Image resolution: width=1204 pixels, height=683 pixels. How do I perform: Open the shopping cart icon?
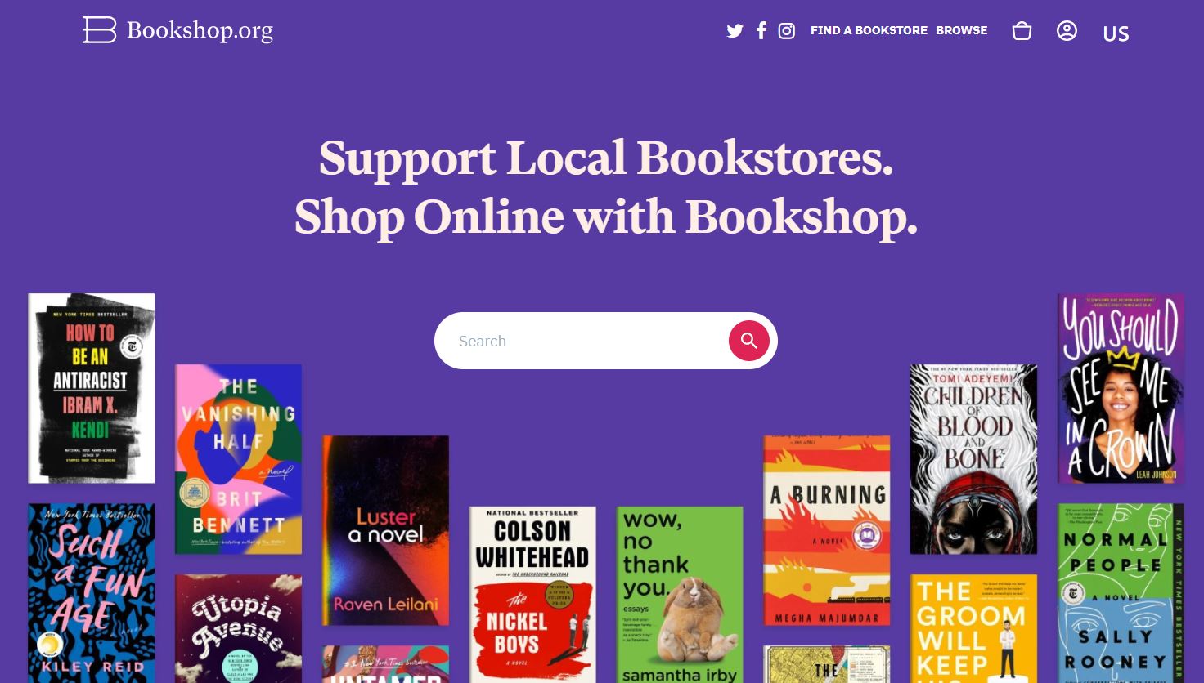[1022, 31]
